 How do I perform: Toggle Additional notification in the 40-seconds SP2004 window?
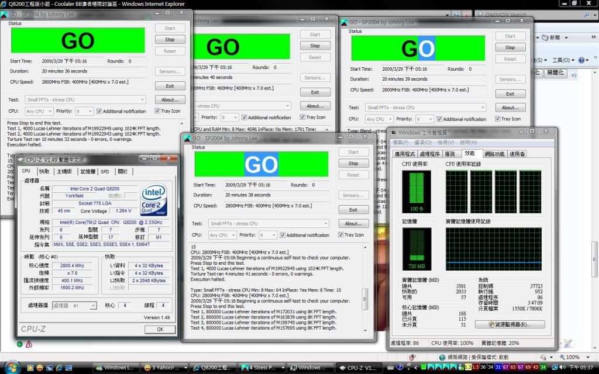(x=245, y=117)
